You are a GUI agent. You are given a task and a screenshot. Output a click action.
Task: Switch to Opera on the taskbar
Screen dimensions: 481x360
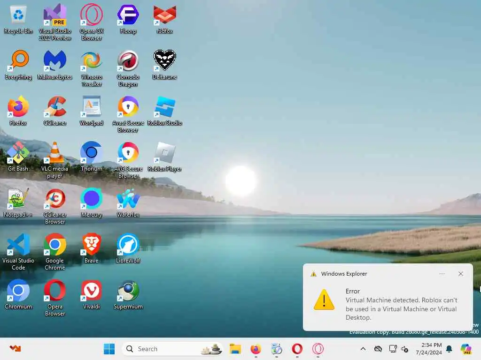click(297, 349)
